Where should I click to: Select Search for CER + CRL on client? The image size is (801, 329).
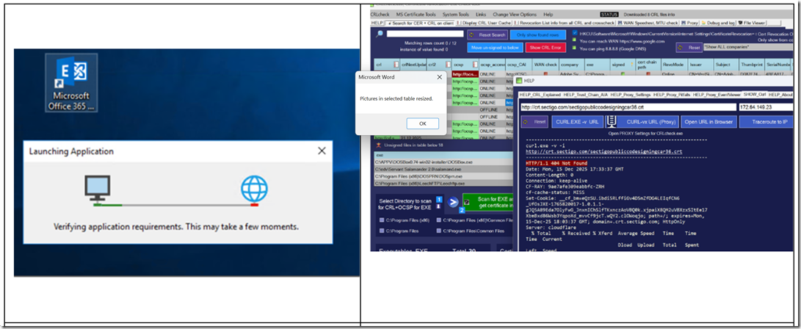[421, 23]
